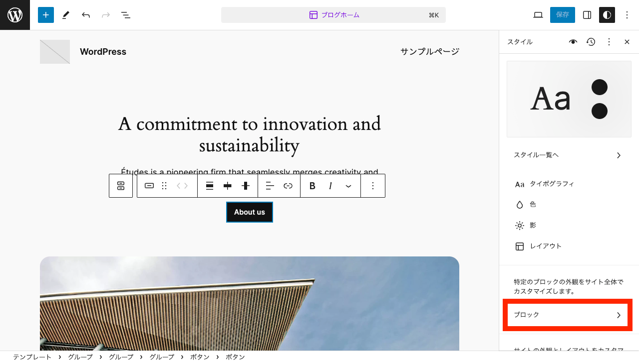The image size is (639, 363).
Task: Click the WordPress logo icon
Action: [x=15, y=15]
